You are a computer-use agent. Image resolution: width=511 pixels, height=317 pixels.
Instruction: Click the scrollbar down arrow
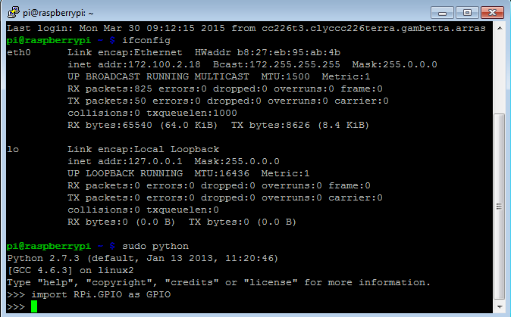pyautogui.click(x=500, y=306)
